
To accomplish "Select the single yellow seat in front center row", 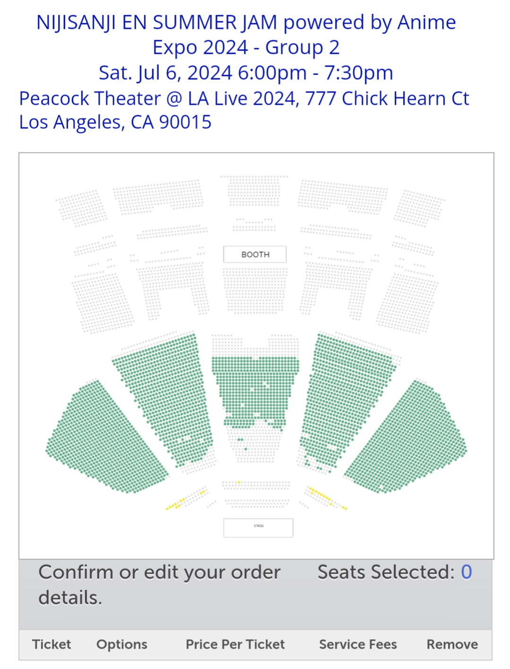I will point(239,483).
